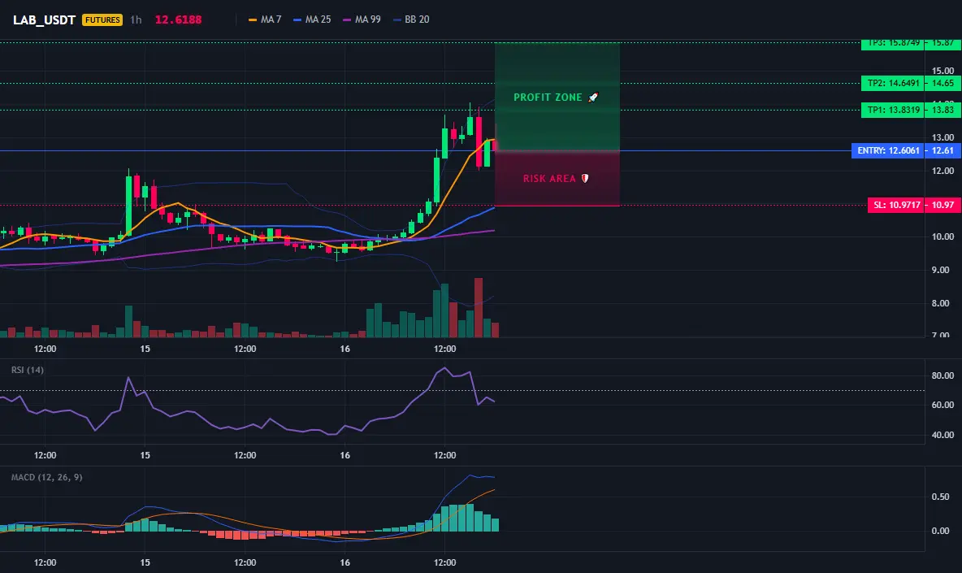Toggle the BB 20 legend entry
Image resolution: width=962 pixels, height=573 pixels.
pos(412,20)
